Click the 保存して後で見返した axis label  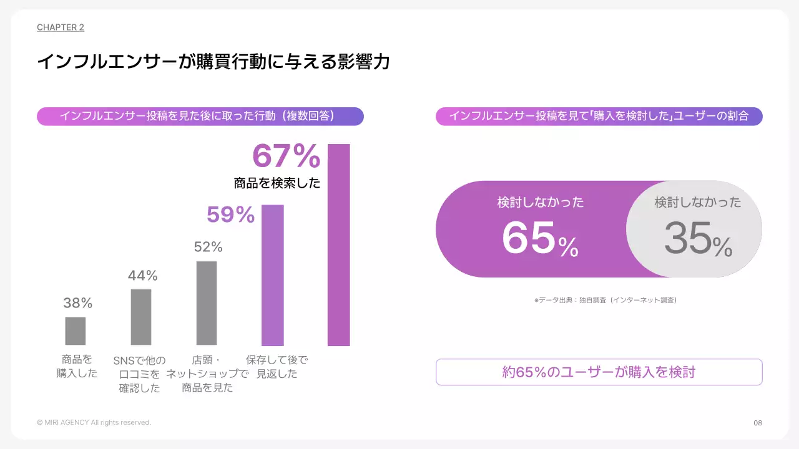click(277, 367)
